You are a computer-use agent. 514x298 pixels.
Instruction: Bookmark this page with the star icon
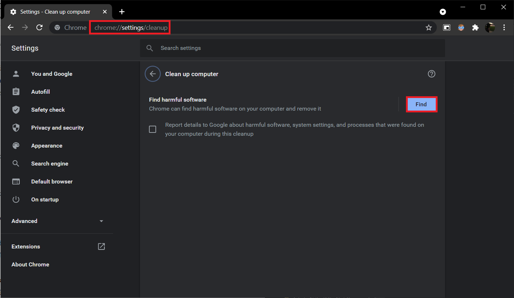tap(429, 28)
